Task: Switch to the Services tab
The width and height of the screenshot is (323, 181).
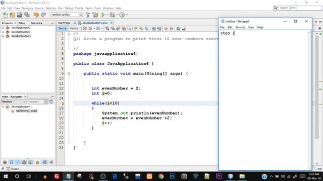Action: pyautogui.click(x=36, y=23)
